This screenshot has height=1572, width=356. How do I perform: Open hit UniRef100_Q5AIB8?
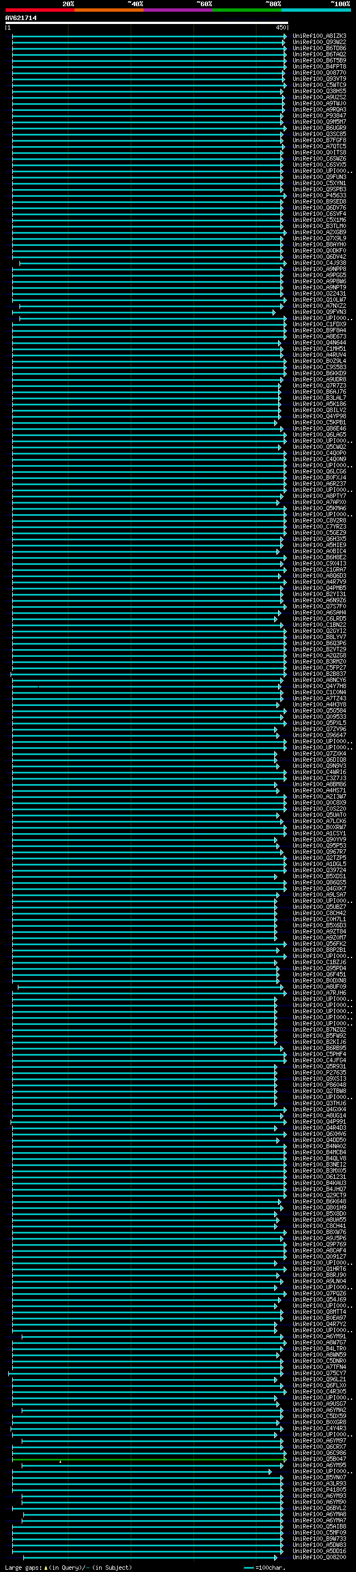pos(319,1526)
